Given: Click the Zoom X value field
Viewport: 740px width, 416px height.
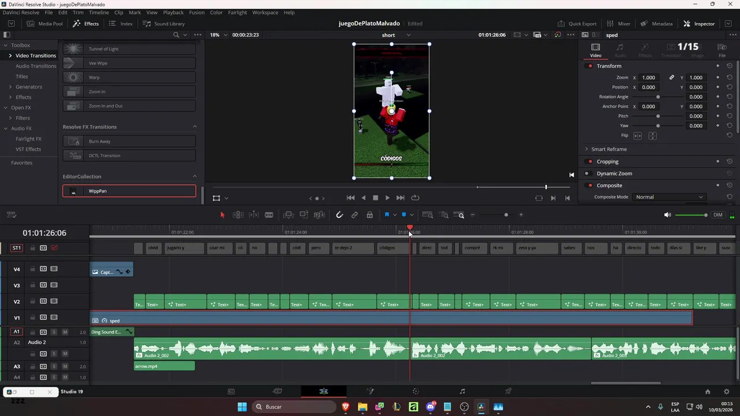Looking at the screenshot, I should (649, 77).
